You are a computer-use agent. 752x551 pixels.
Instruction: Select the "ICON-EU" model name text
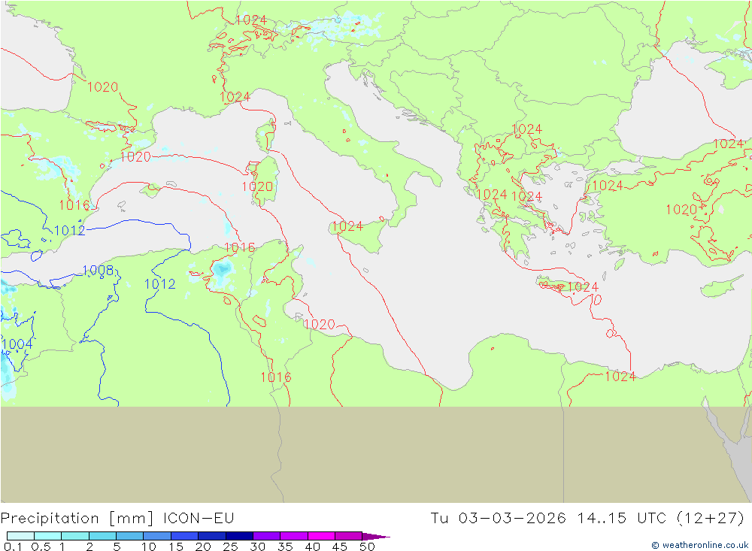click(x=199, y=519)
